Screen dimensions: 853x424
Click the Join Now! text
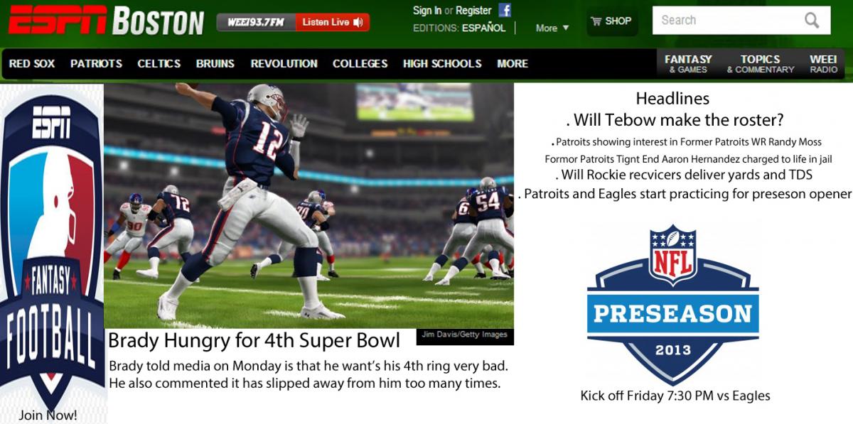click(x=48, y=415)
